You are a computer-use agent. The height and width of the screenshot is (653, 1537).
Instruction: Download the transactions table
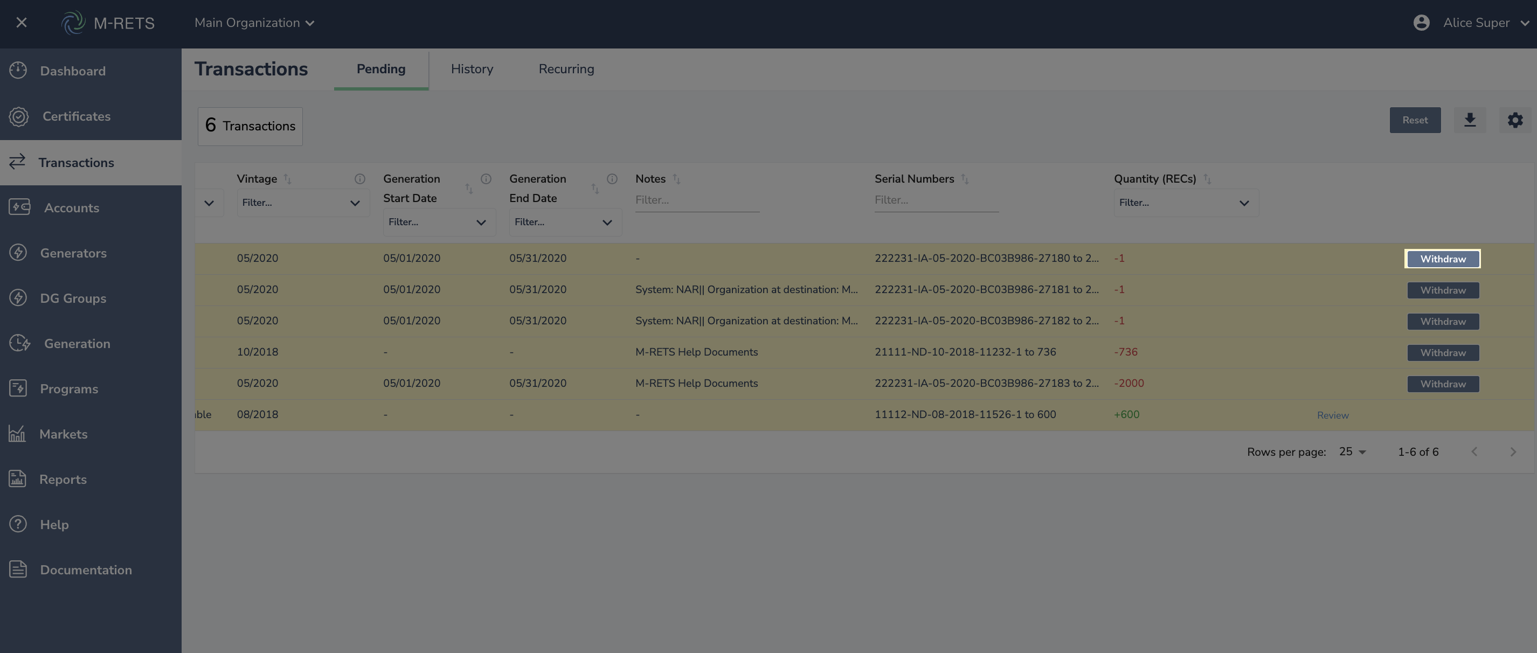pyautogui.click(x=1470, y=120)
